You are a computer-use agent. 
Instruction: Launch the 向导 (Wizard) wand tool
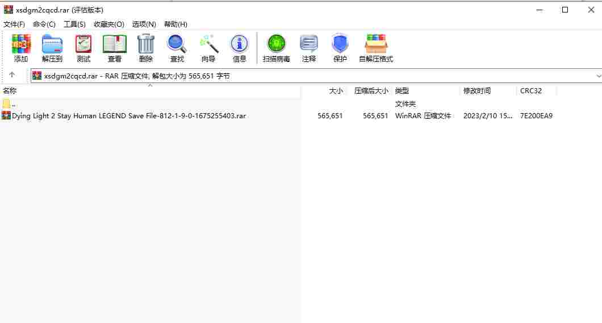pos(208,48)
